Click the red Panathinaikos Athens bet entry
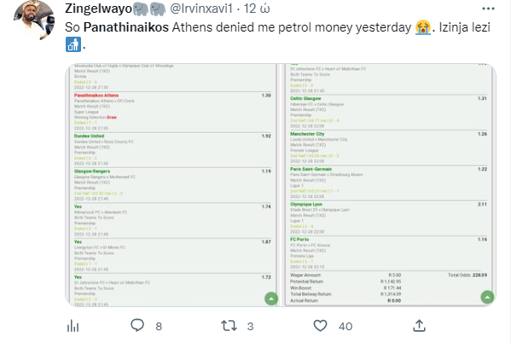This screenshot has height=343, width=517. point(98,96)
